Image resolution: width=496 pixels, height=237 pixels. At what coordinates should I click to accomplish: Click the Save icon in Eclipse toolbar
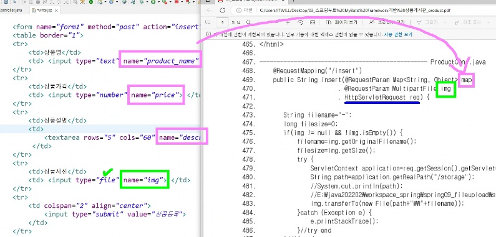[6, 2]
